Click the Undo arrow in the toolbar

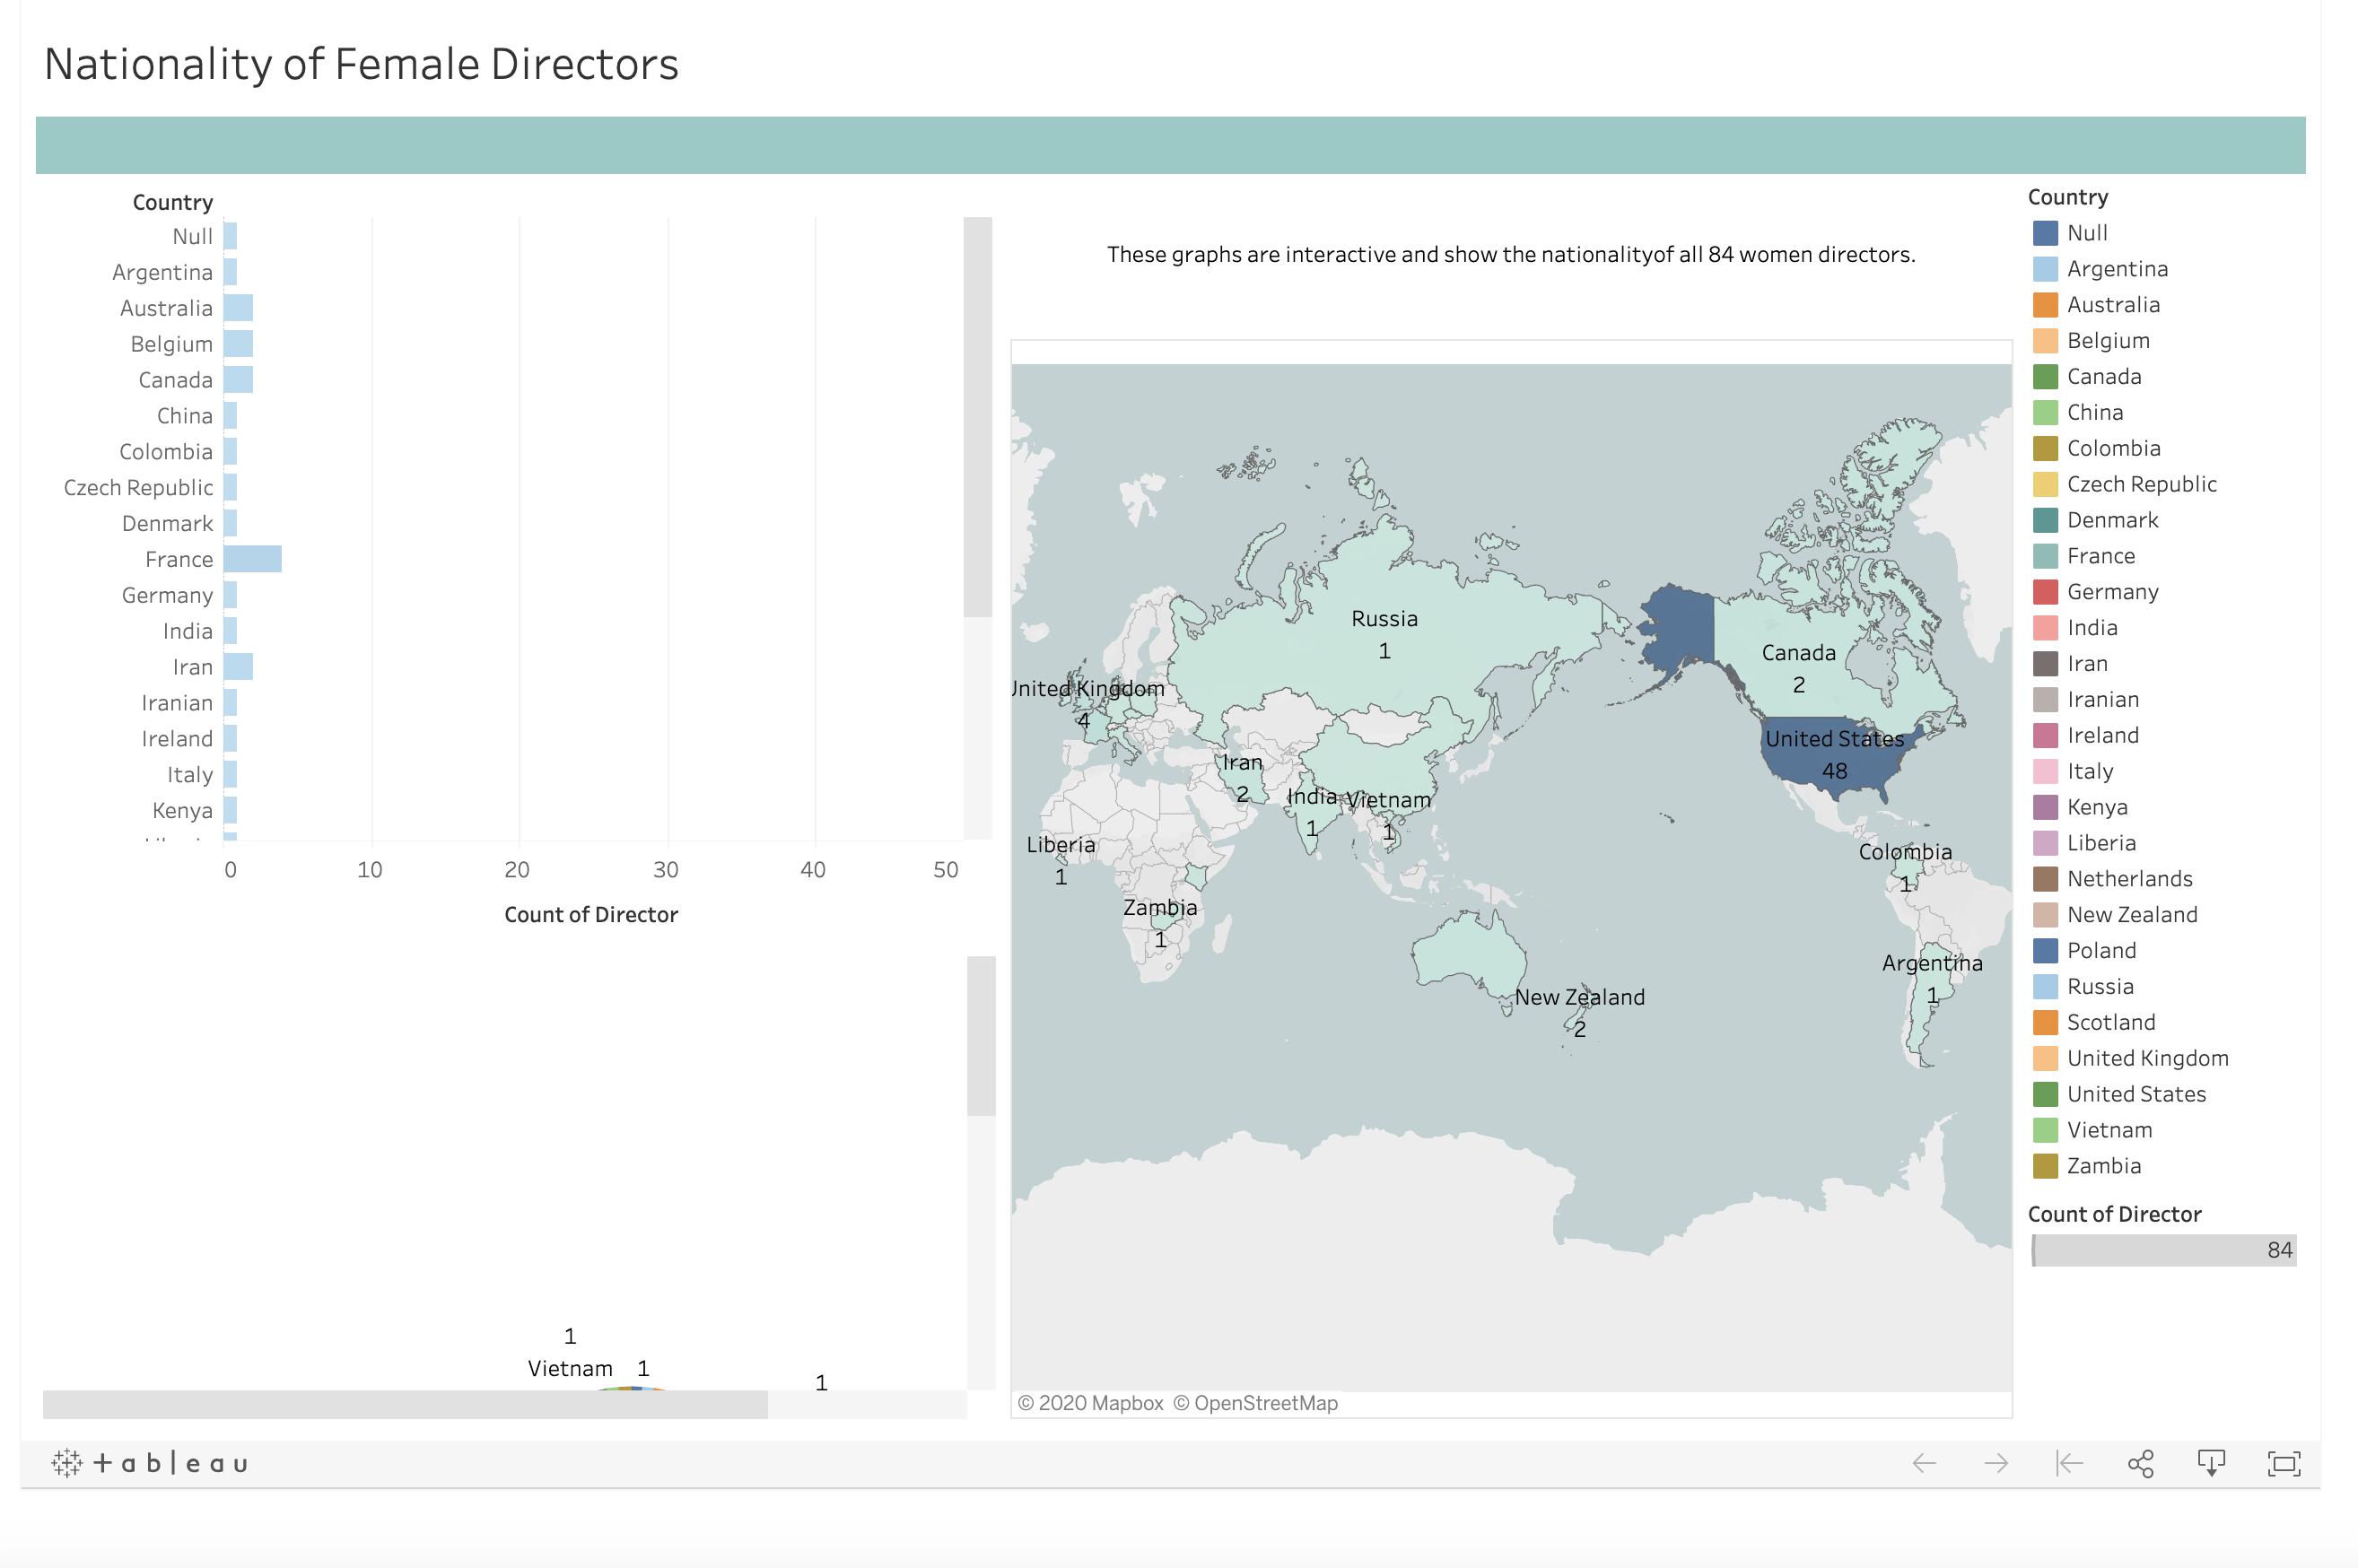(1924, 1464)
